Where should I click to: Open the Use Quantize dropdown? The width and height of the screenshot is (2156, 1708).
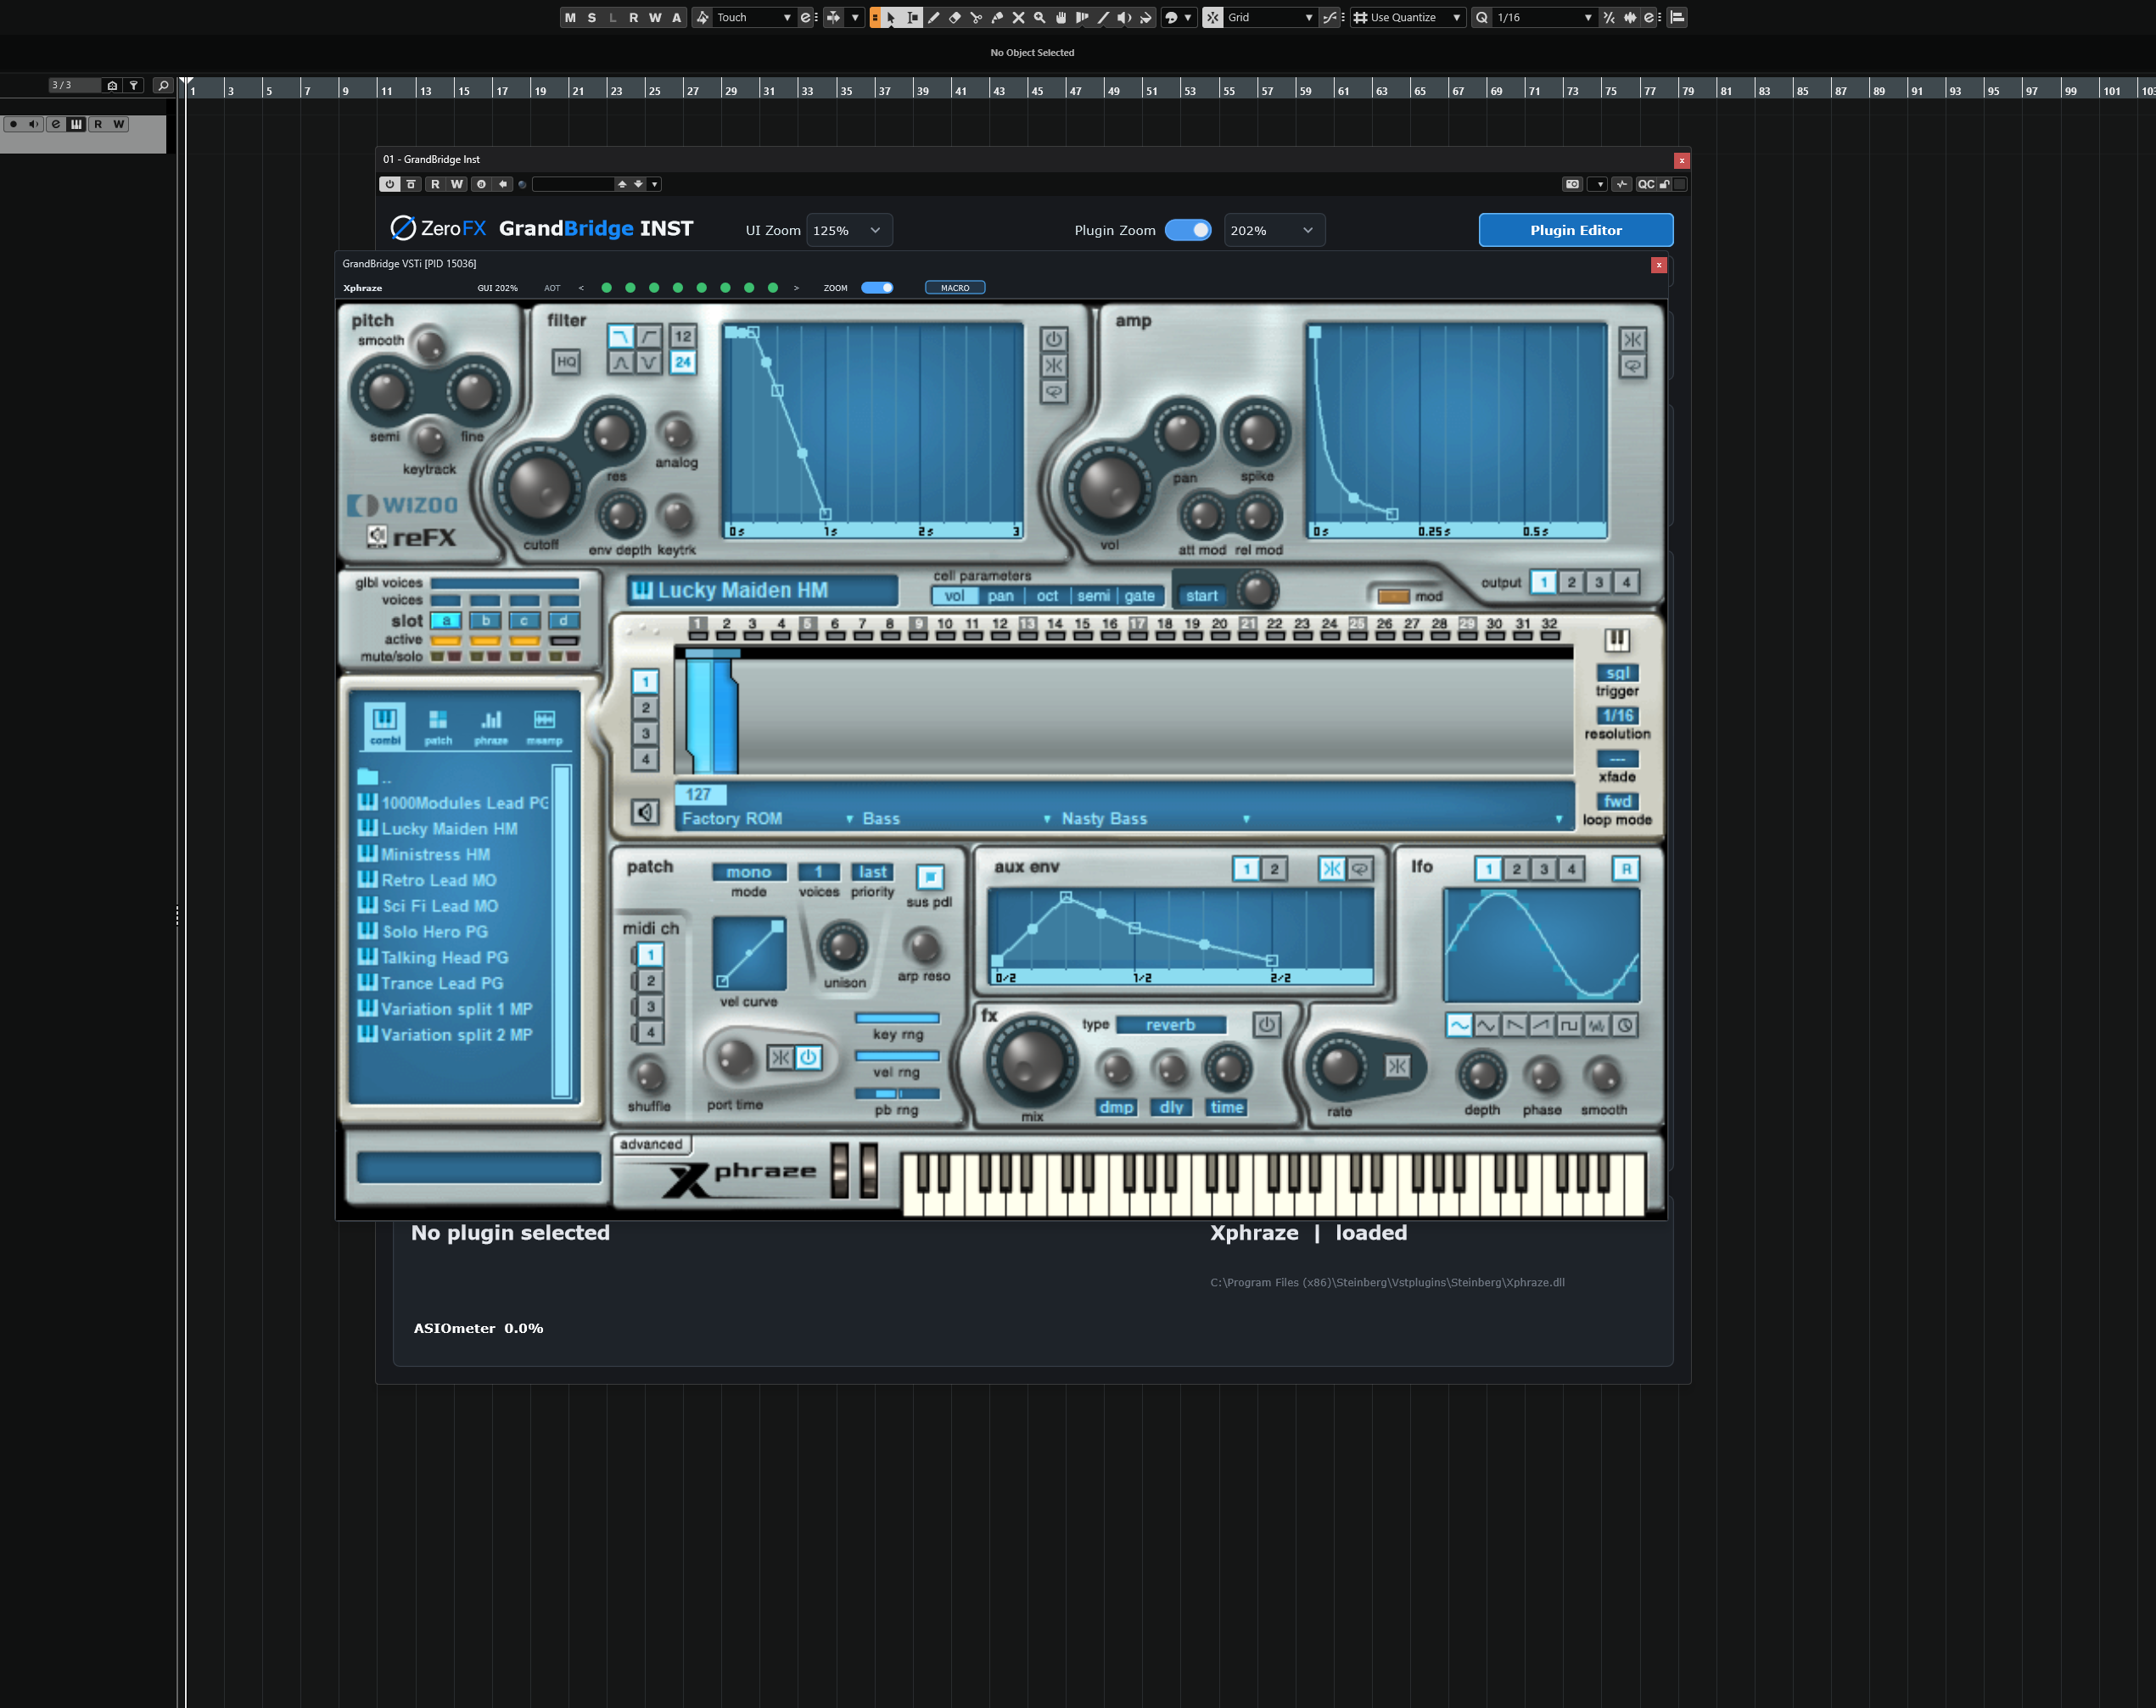coord(1407,17)
